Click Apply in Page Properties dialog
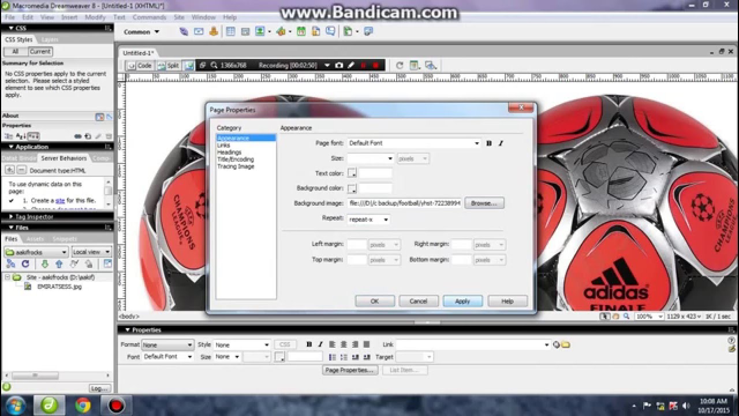The width and height of the screenshot is (739, 416). (462, 301)
